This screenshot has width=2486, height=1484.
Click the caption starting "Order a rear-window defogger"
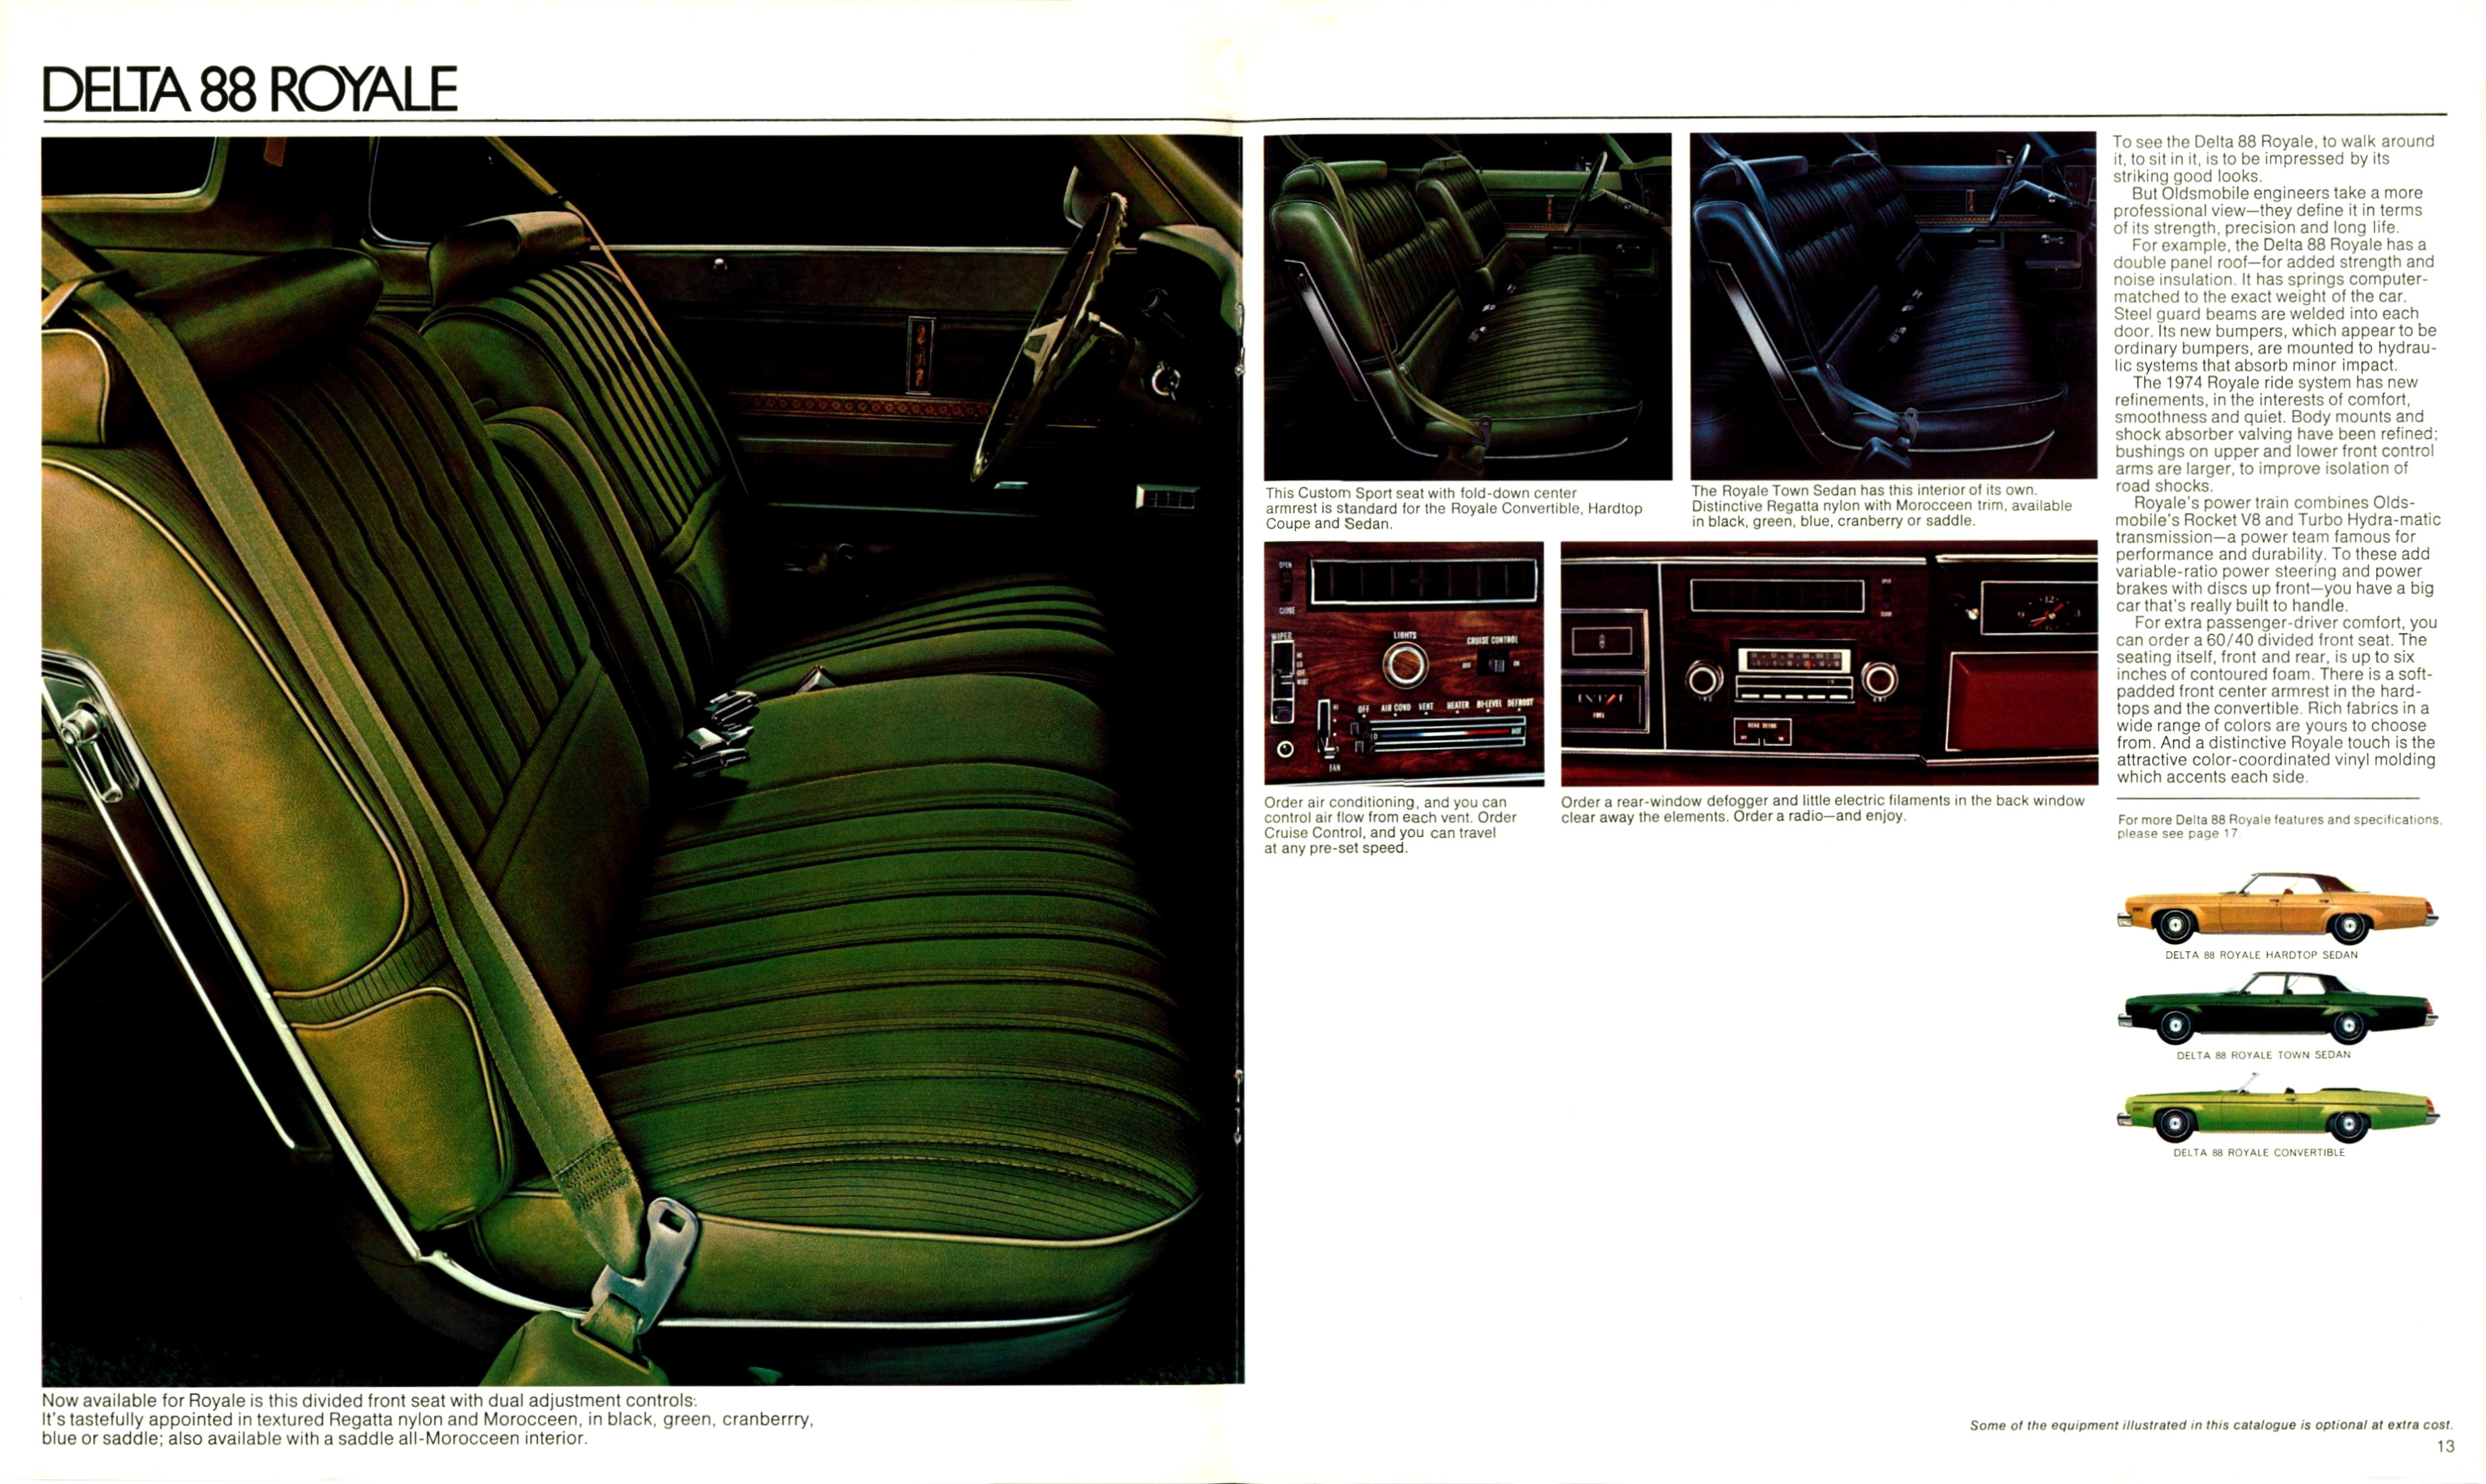[1822, 809]
